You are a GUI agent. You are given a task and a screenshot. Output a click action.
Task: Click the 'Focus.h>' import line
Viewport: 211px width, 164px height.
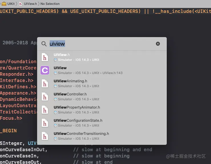(x=11, y=118)
